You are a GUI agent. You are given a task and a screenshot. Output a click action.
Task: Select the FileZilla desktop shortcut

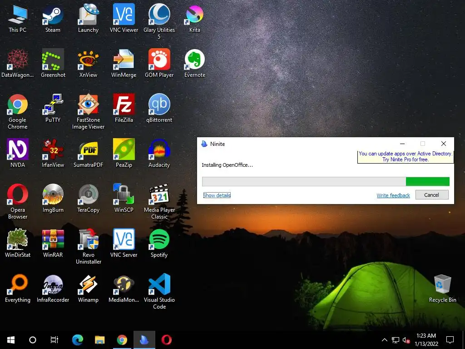[x=124, y=108]
